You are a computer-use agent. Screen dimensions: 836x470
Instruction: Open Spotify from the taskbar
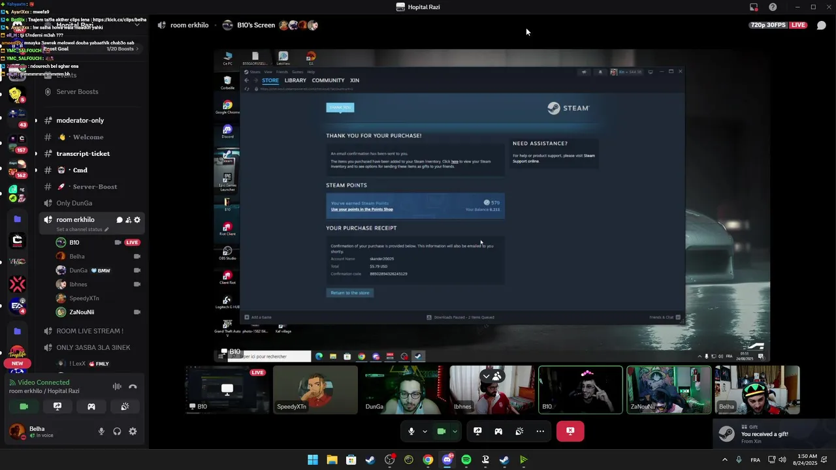click(466, 460)
